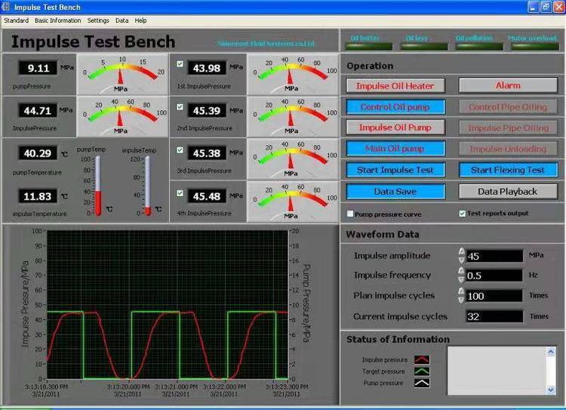Image resolution: width=566 pixels, height=410 pixels.
Task: Click the Pump pressure white legend icon
Action: click(423, 384)
